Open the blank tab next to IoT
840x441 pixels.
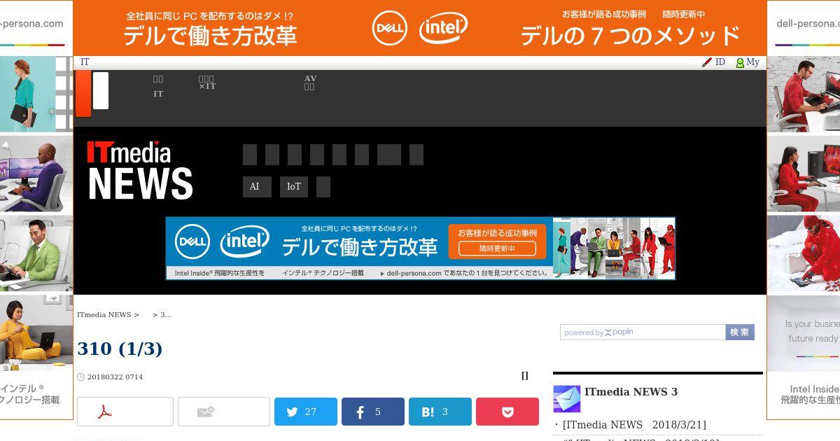click(323, 187)
